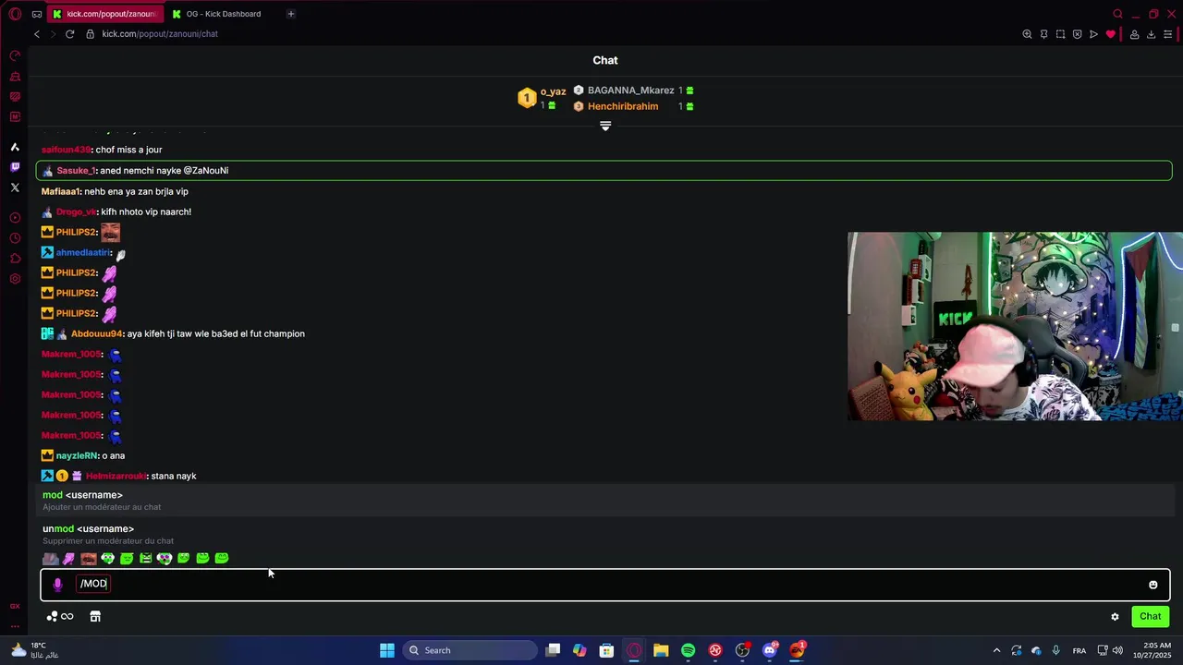This screenshot has width=1183, height=665.
Task: Open the sidebar history clock icon
Action: (15, 238)
